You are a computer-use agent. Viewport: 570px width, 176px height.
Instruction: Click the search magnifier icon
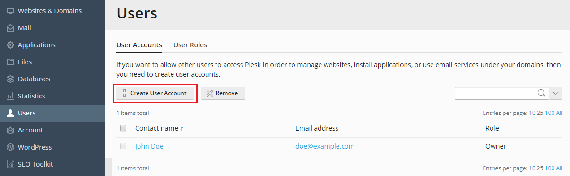coord(542,93)
